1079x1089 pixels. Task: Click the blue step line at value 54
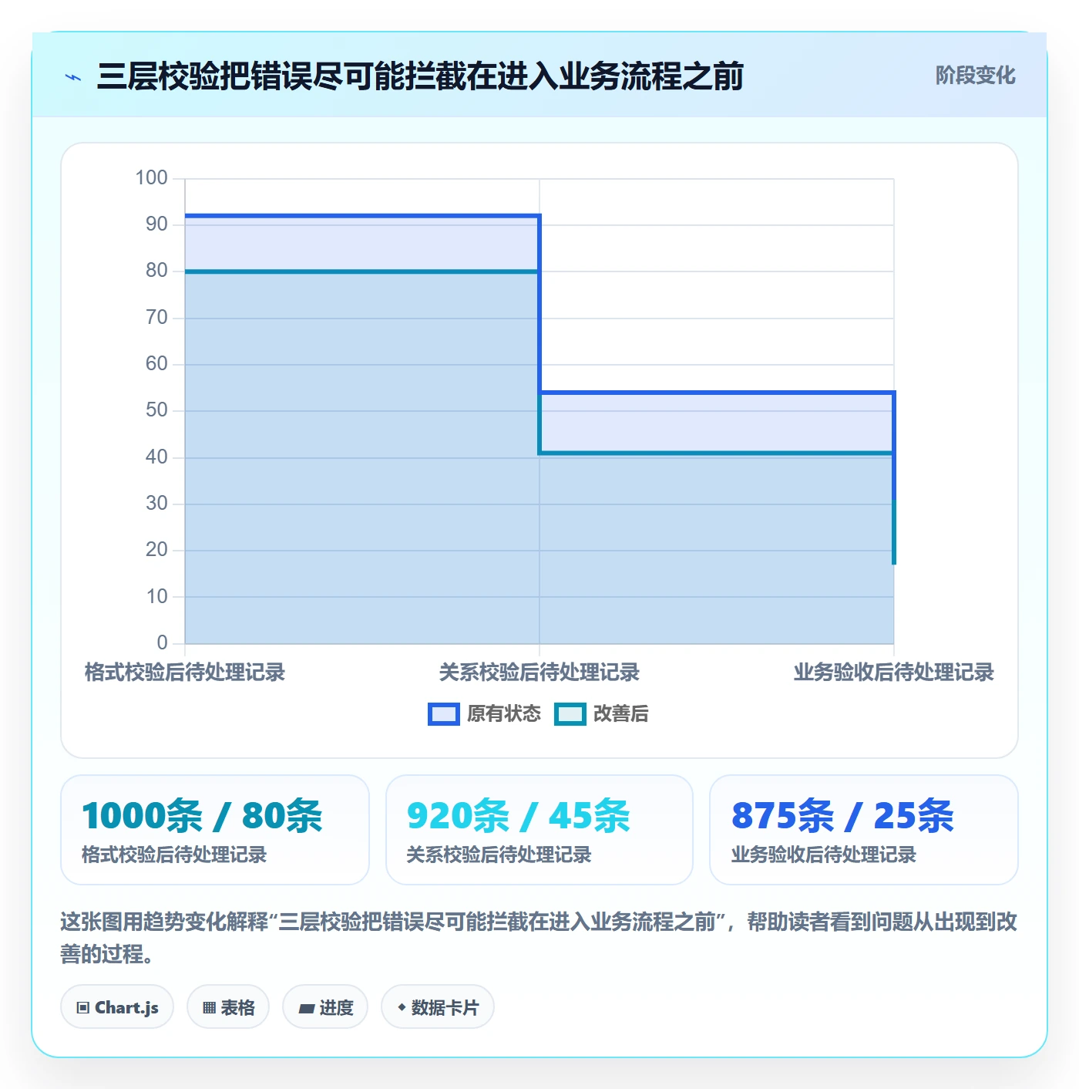tap(717, 393)
